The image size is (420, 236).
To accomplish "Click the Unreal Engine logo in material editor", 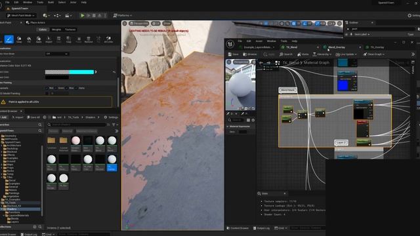I will click(230, 44).
